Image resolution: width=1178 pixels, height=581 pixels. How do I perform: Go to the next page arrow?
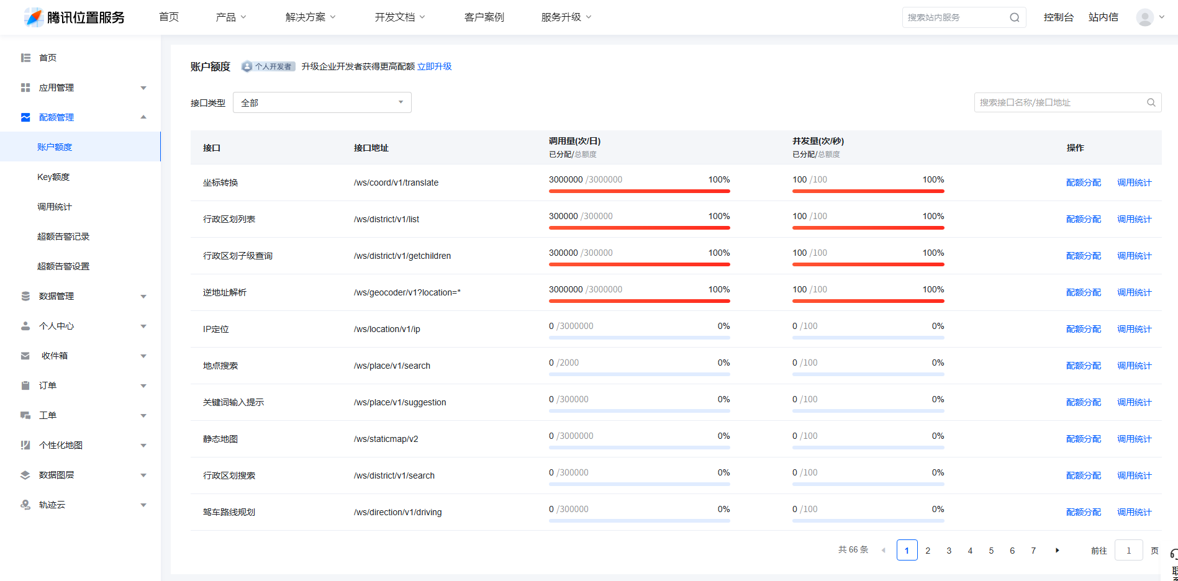coord(1057,550)
